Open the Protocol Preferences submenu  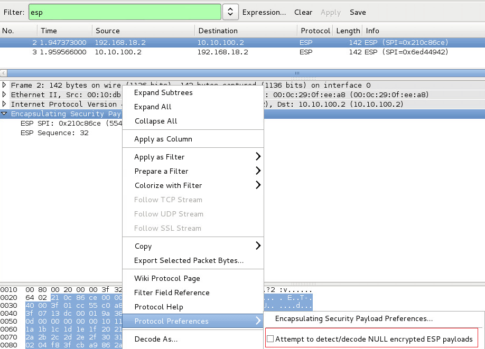tap(193, 321)
